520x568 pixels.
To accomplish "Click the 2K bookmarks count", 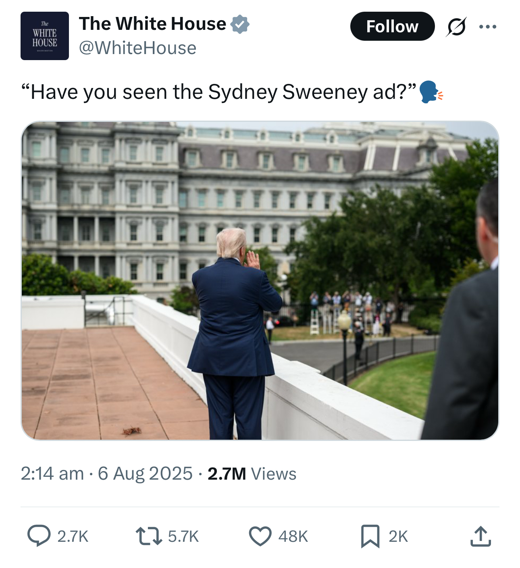I will [398, 537].
